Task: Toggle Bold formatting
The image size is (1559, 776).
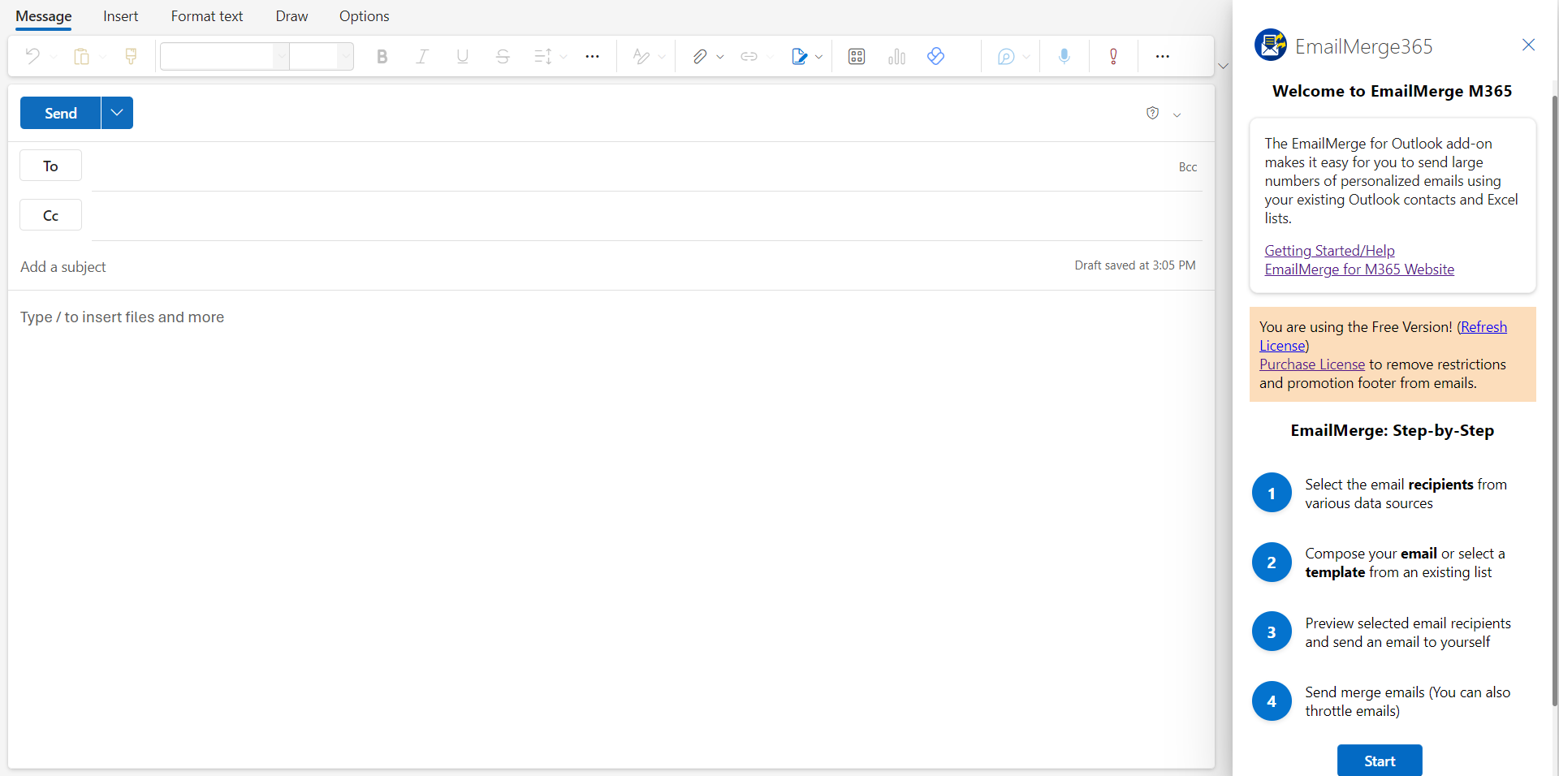Action: coord(382,56)
